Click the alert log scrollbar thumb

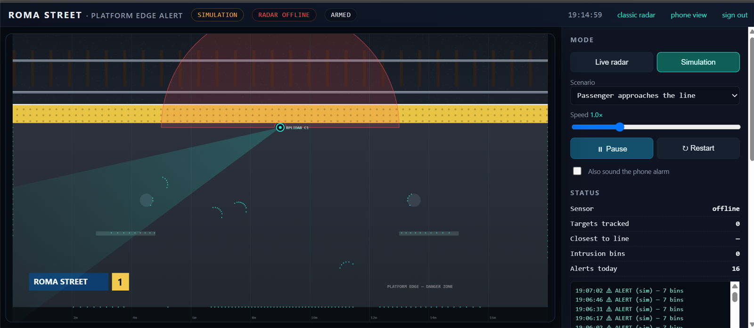[735, 297]
